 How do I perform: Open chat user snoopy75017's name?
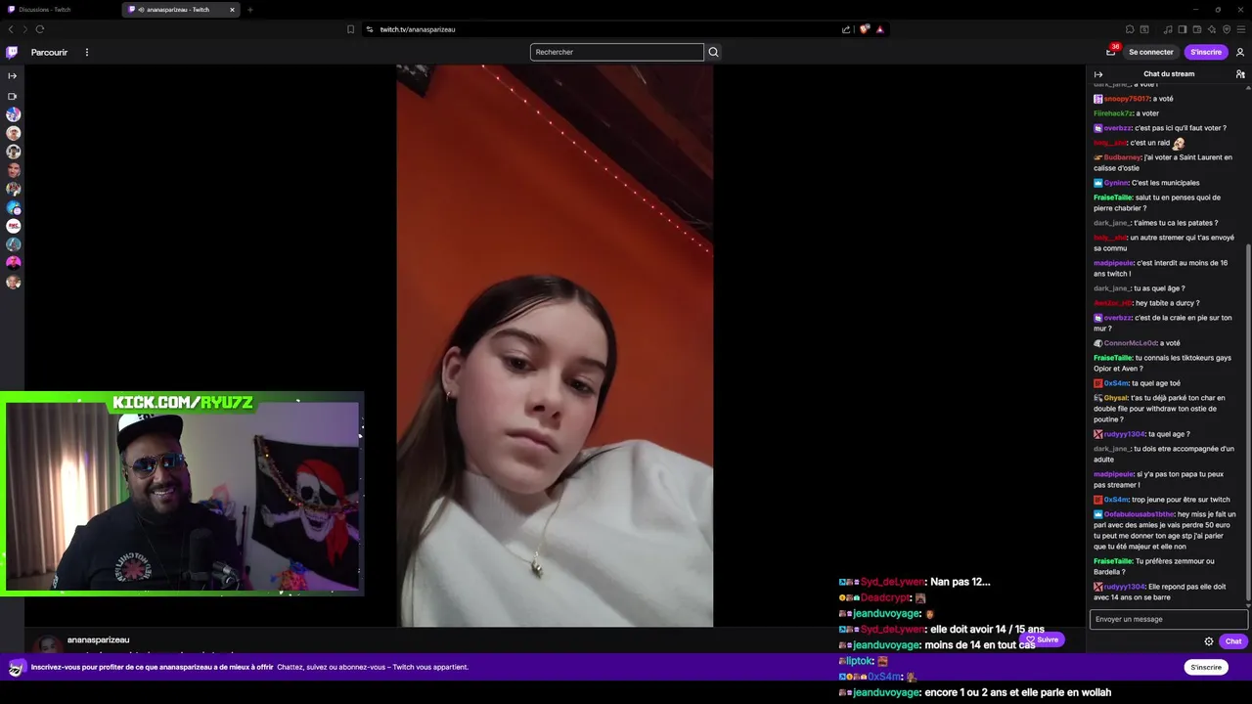click(x=1127, y=99)
